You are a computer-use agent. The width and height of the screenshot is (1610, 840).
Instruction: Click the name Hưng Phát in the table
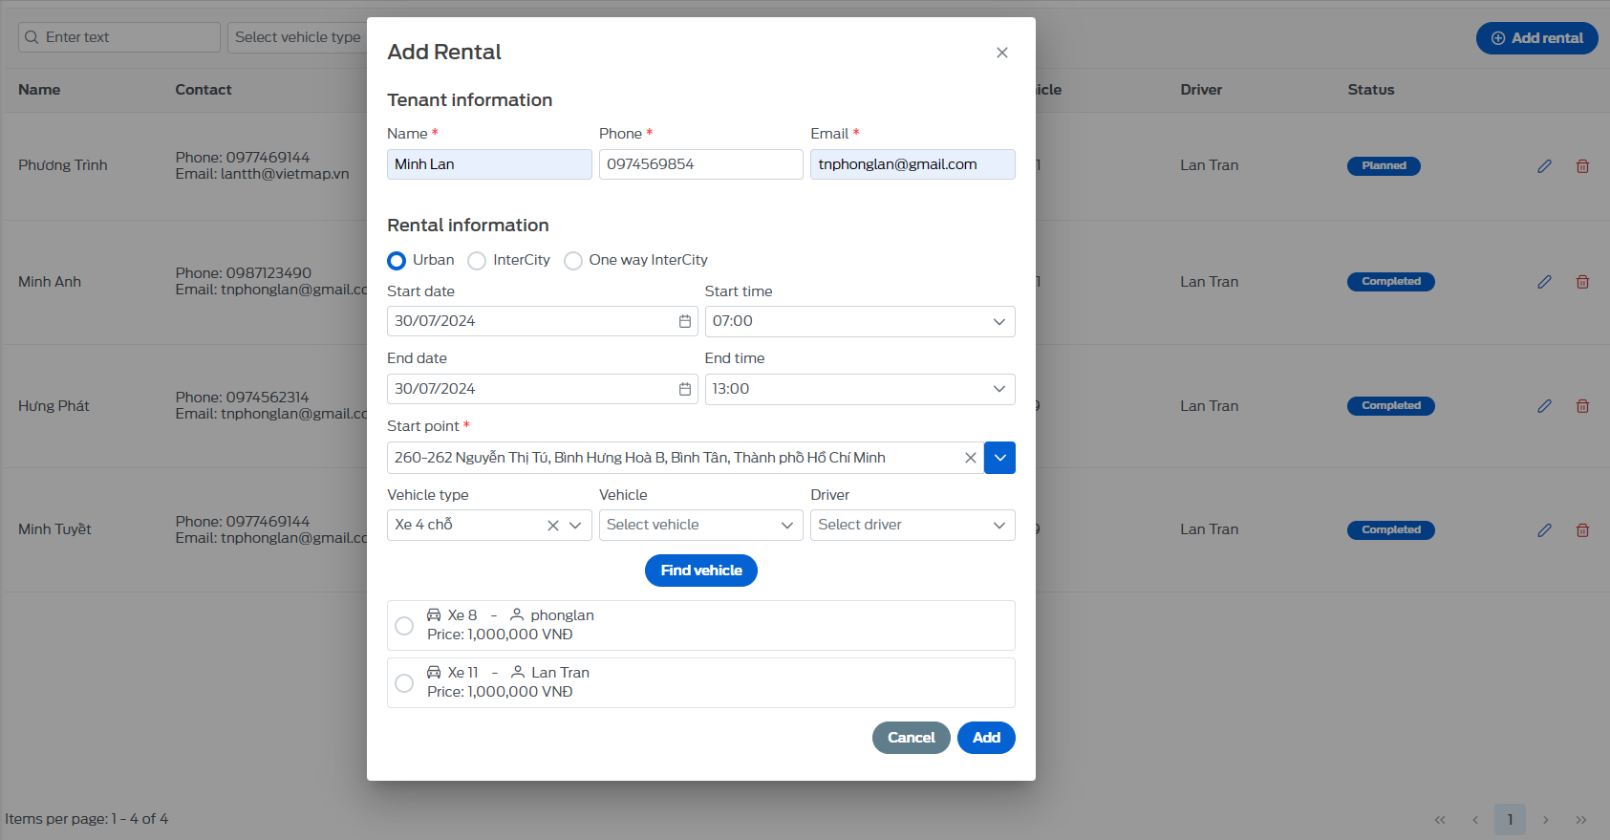54,406
